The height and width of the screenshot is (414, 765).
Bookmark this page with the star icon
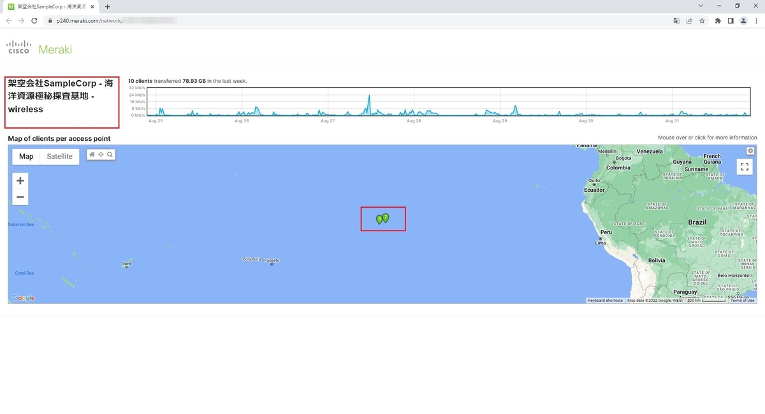[702, 20]
